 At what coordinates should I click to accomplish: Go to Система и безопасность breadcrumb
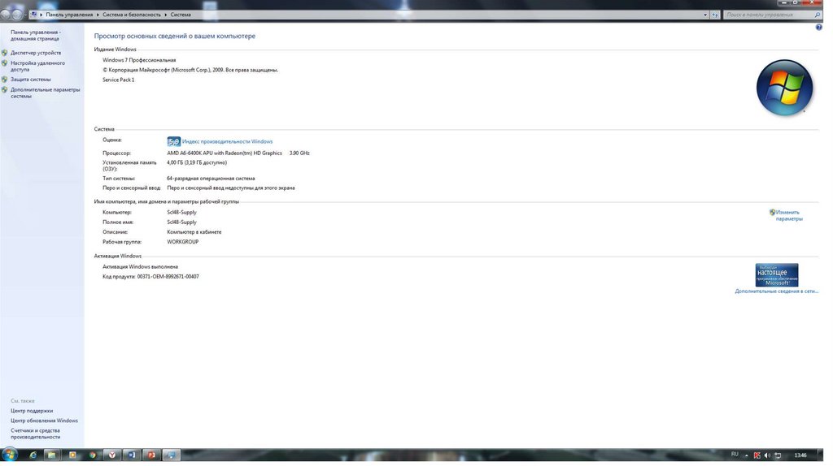point(132,15)
